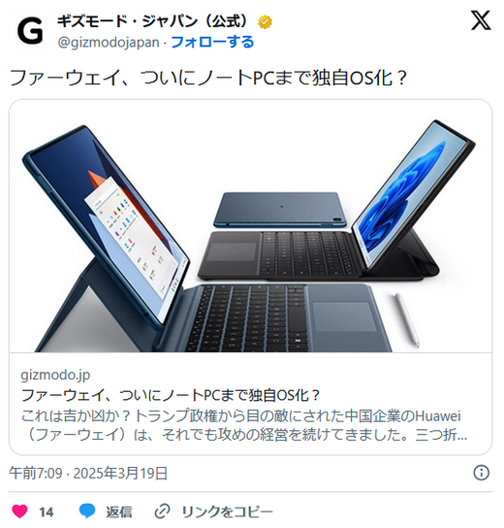Like the tweet with heart icon
504x528 pixels.
[19, 511]
